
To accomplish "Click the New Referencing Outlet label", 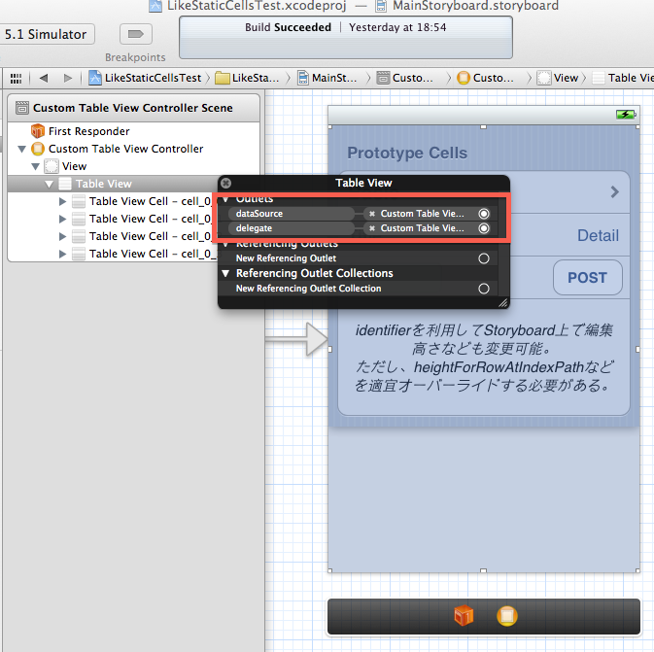I will (x=286, y=258).
